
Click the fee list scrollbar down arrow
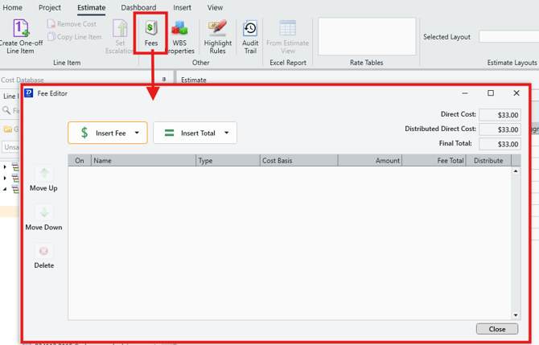(516, 315)
